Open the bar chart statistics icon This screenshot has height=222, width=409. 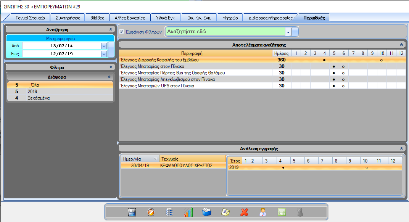tap(188, 212)
